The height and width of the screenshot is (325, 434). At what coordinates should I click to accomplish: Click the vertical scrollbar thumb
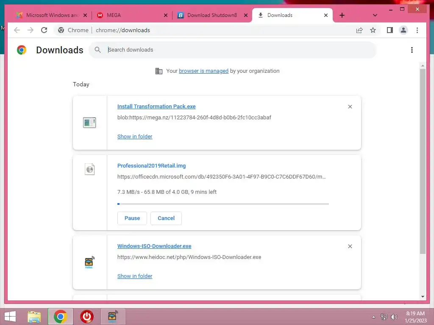point(423,161)
